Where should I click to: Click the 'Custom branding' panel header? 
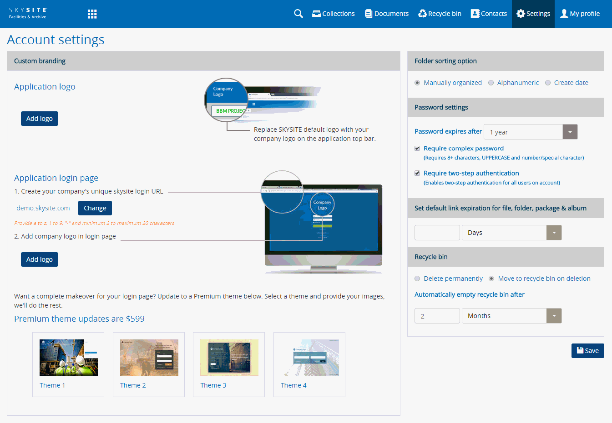click(203, 61)
